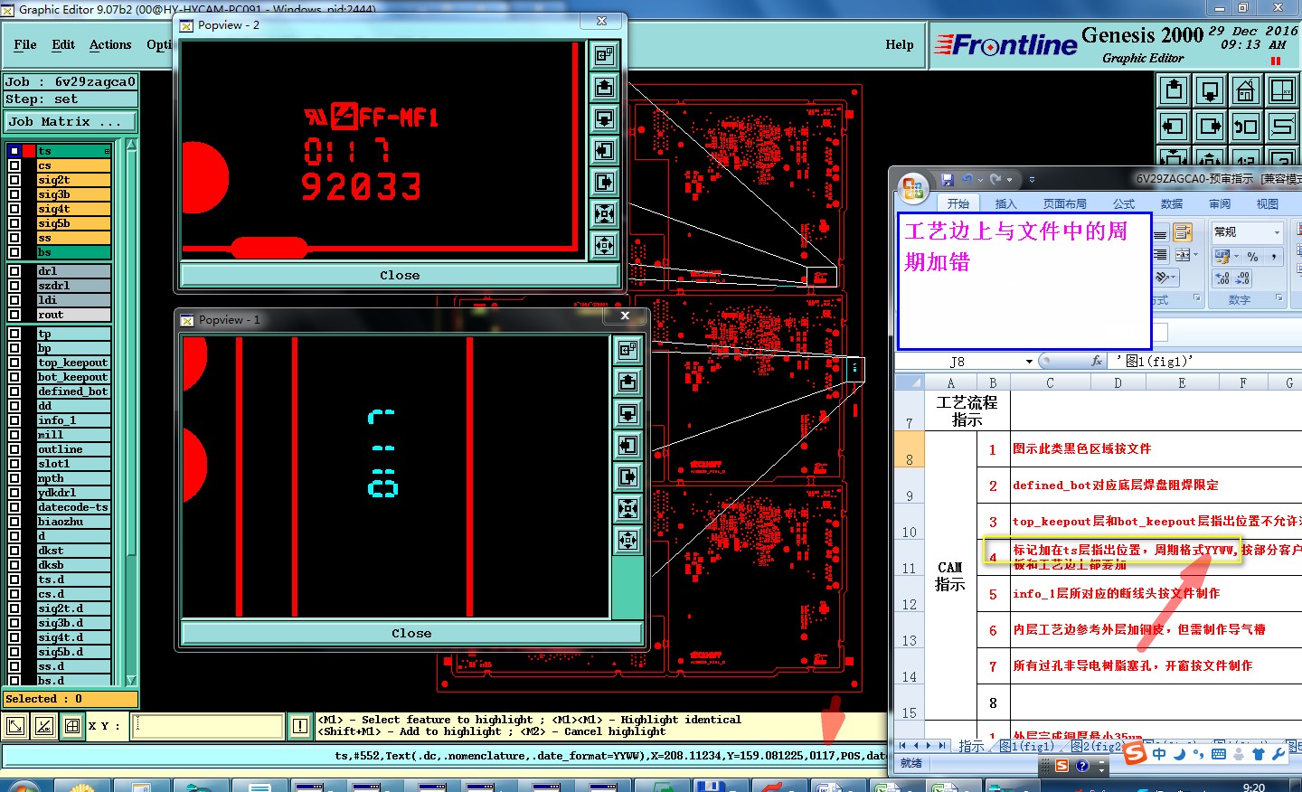Open Excel accounting format dropdown arrow
Image resolution: width=1302 pixels, height=792 pixels.
[x=1234, y=257]
